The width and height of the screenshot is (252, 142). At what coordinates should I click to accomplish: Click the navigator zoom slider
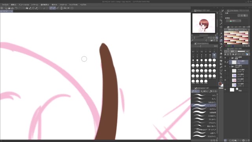tap(199, 38)
